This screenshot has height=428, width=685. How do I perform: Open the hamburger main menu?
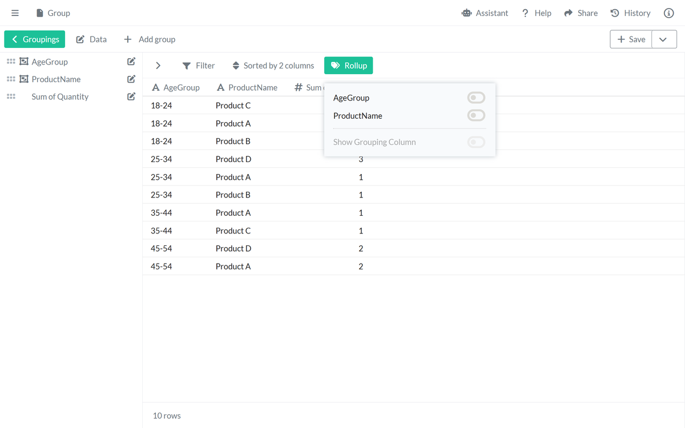click(x=15, y=13)
